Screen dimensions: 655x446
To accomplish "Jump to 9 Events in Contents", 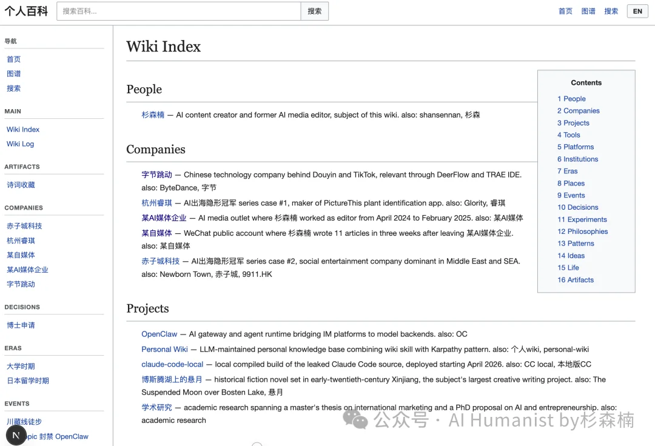I will point(570,195).
